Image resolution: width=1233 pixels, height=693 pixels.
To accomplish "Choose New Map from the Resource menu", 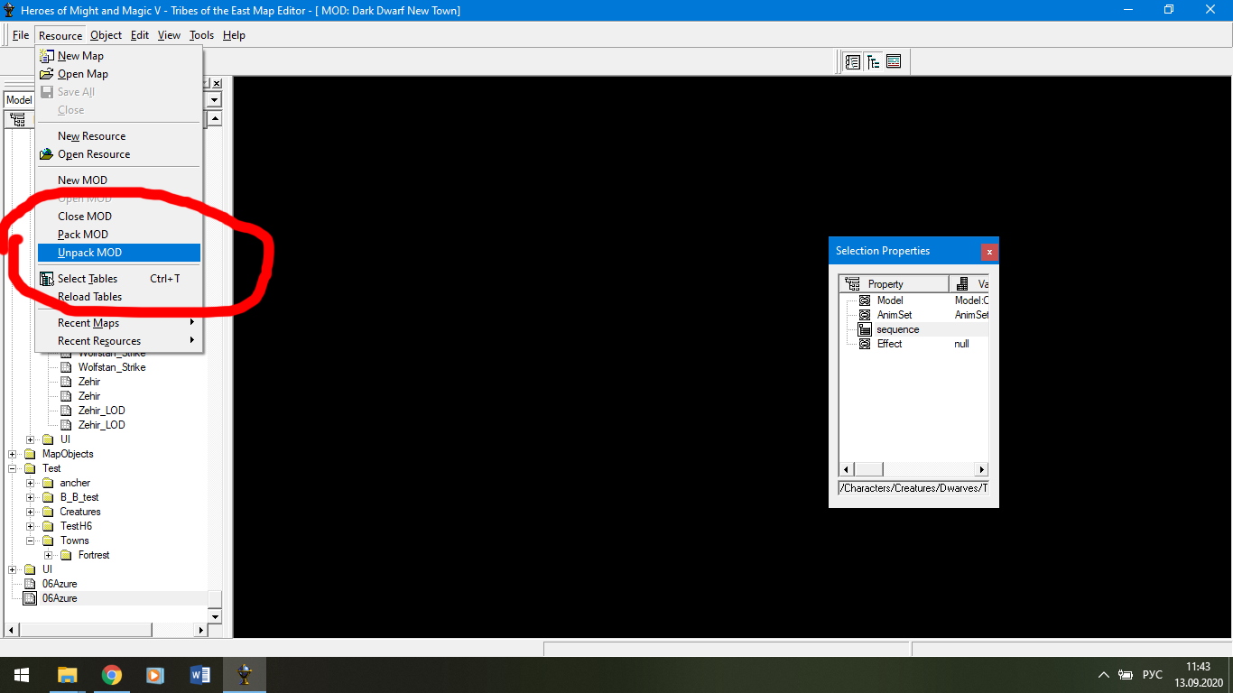I will 118,56.
